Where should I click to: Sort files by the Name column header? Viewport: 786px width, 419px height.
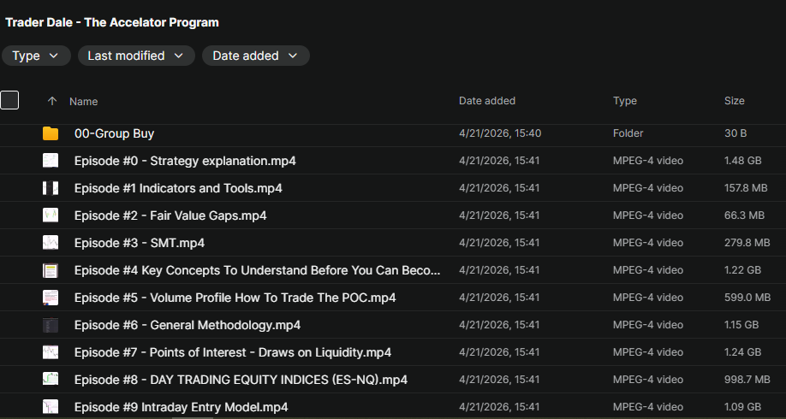coord(84,101)
